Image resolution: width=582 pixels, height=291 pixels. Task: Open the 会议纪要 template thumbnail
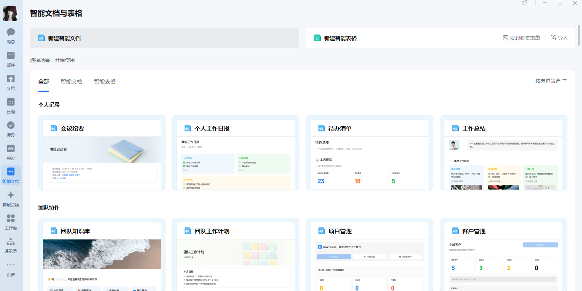pyautogui.click(x=102, y=163)
